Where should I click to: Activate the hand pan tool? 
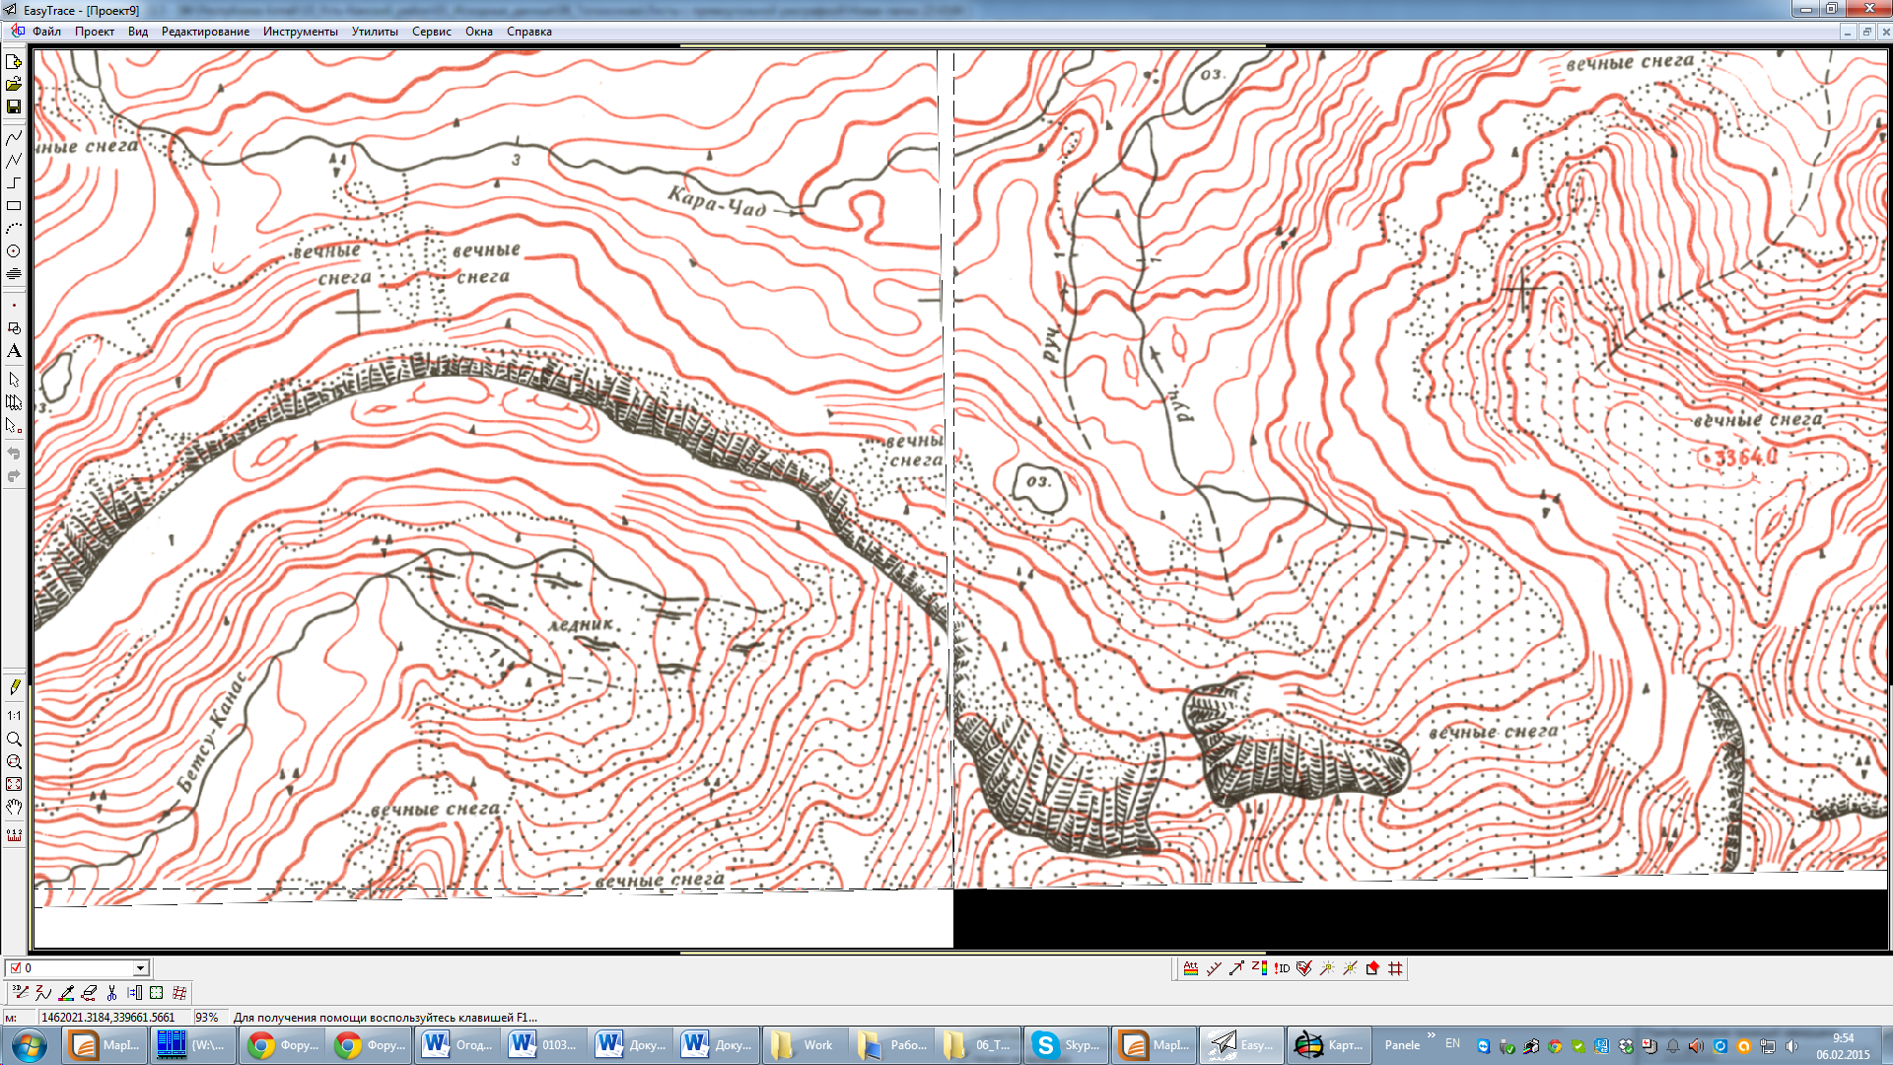coord(14,808)
